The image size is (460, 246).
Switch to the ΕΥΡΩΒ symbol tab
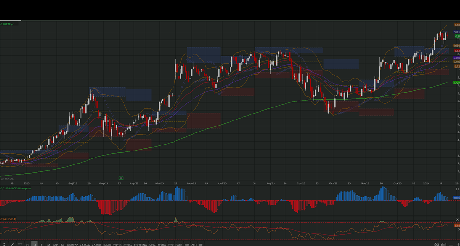(117, 245)
